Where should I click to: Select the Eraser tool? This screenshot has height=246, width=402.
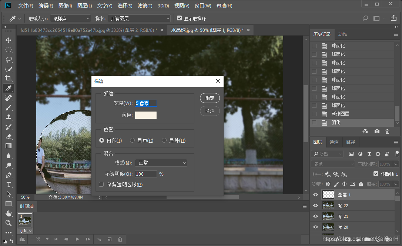(9, 136)
